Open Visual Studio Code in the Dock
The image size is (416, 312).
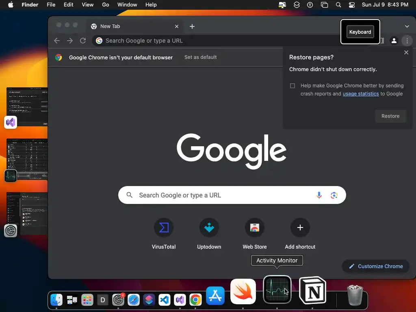click(x=165, y=300)
